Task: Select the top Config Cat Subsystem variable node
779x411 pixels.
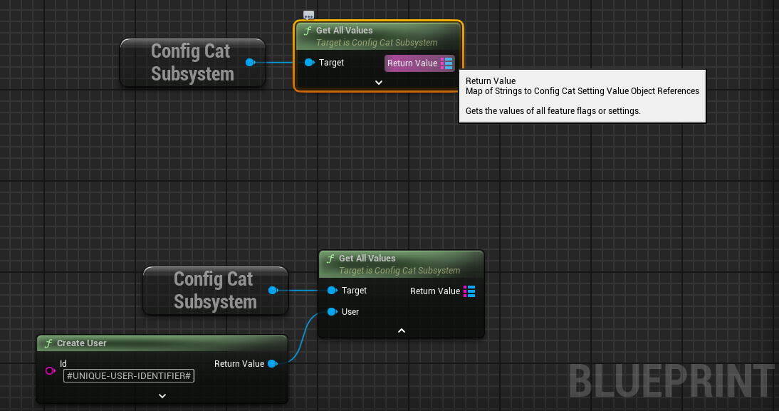Action: (x=192, y=63)
